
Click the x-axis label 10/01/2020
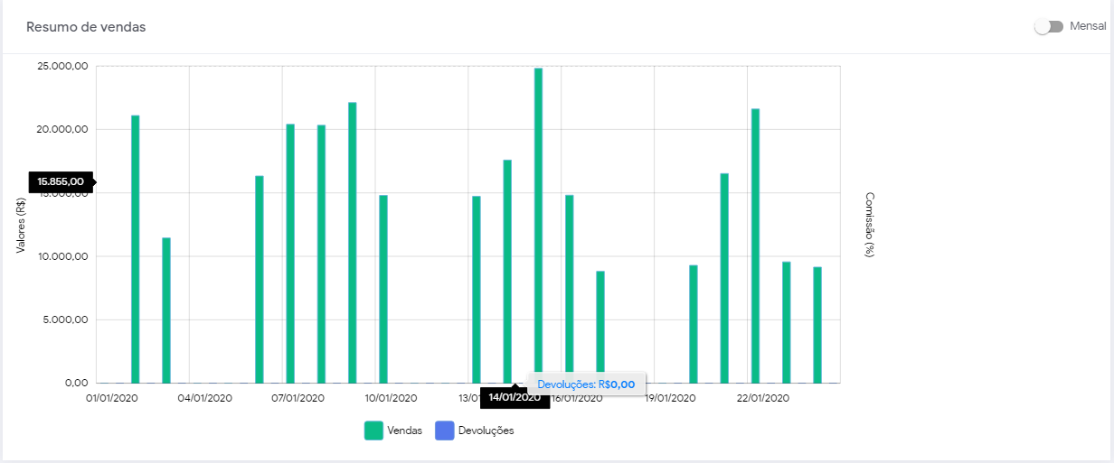(391, 397)
